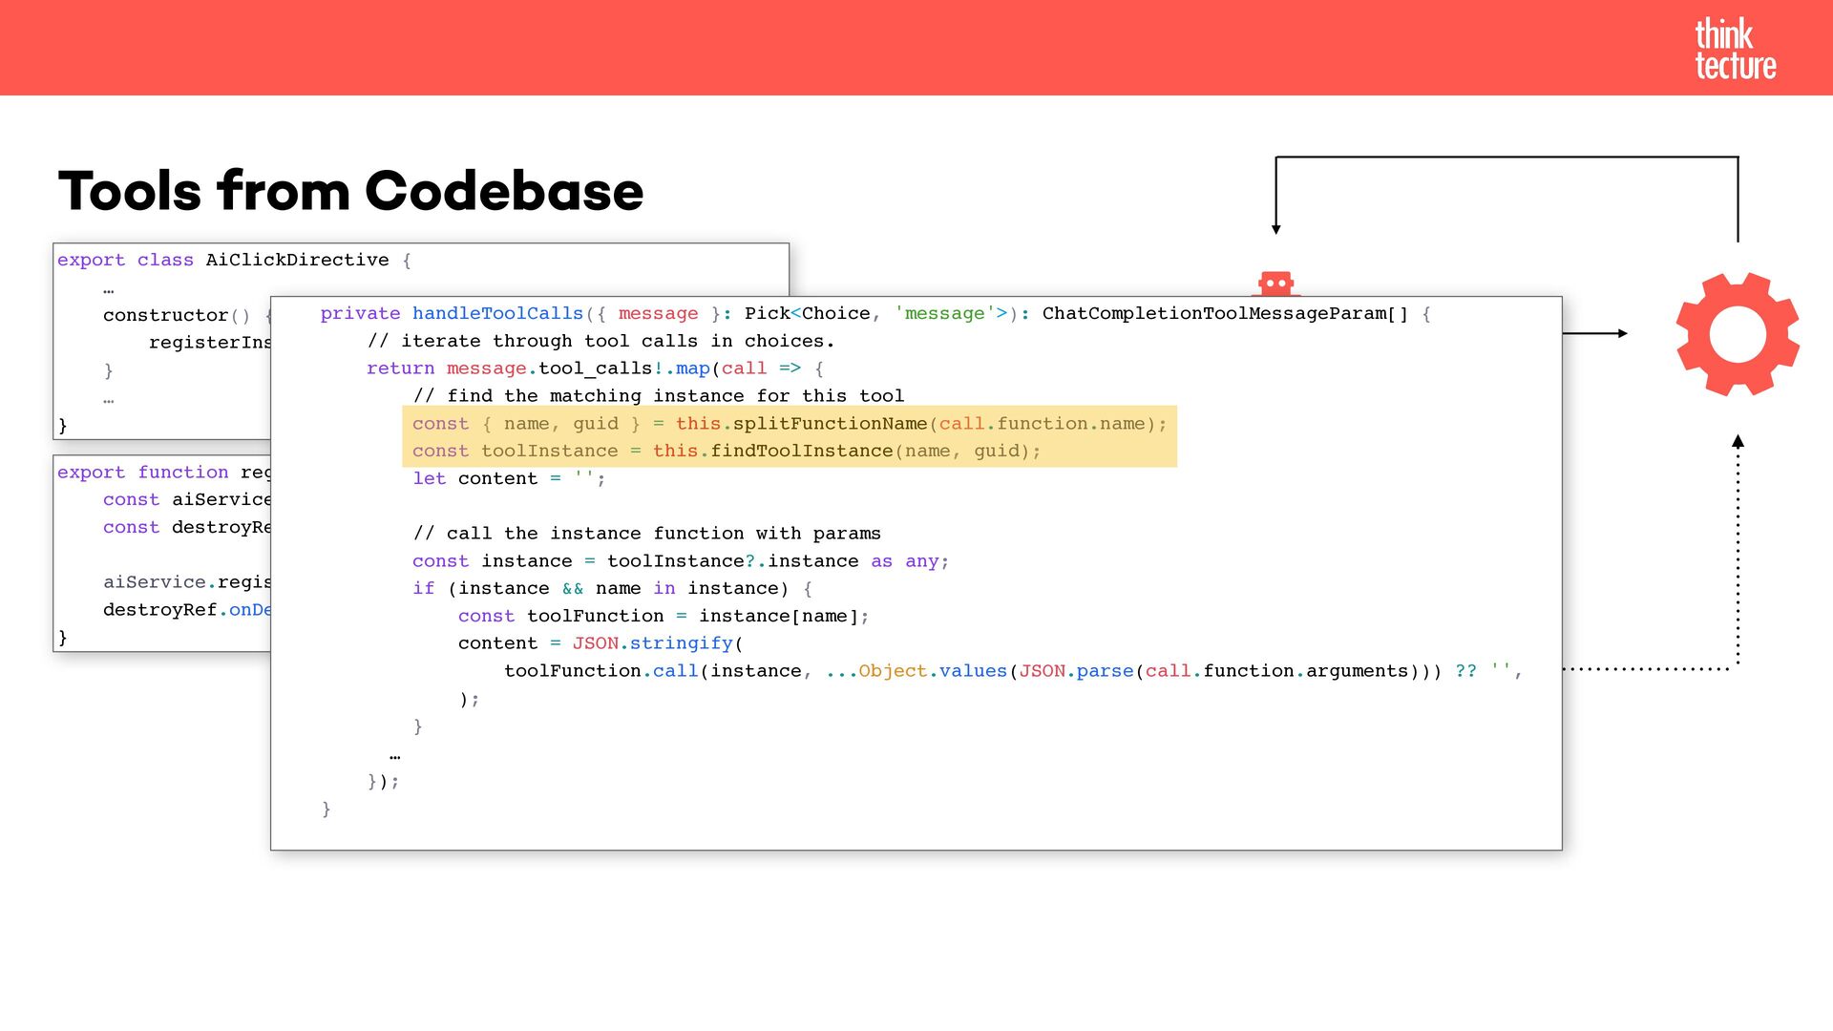Click the 'export function' code box
The image size is (1833, 1031).
pyautogui.click(x=162, y=554)
